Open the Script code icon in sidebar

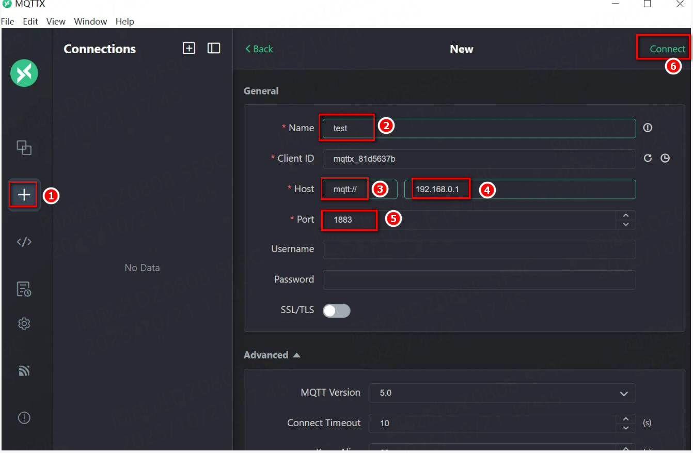click(24, 242)
